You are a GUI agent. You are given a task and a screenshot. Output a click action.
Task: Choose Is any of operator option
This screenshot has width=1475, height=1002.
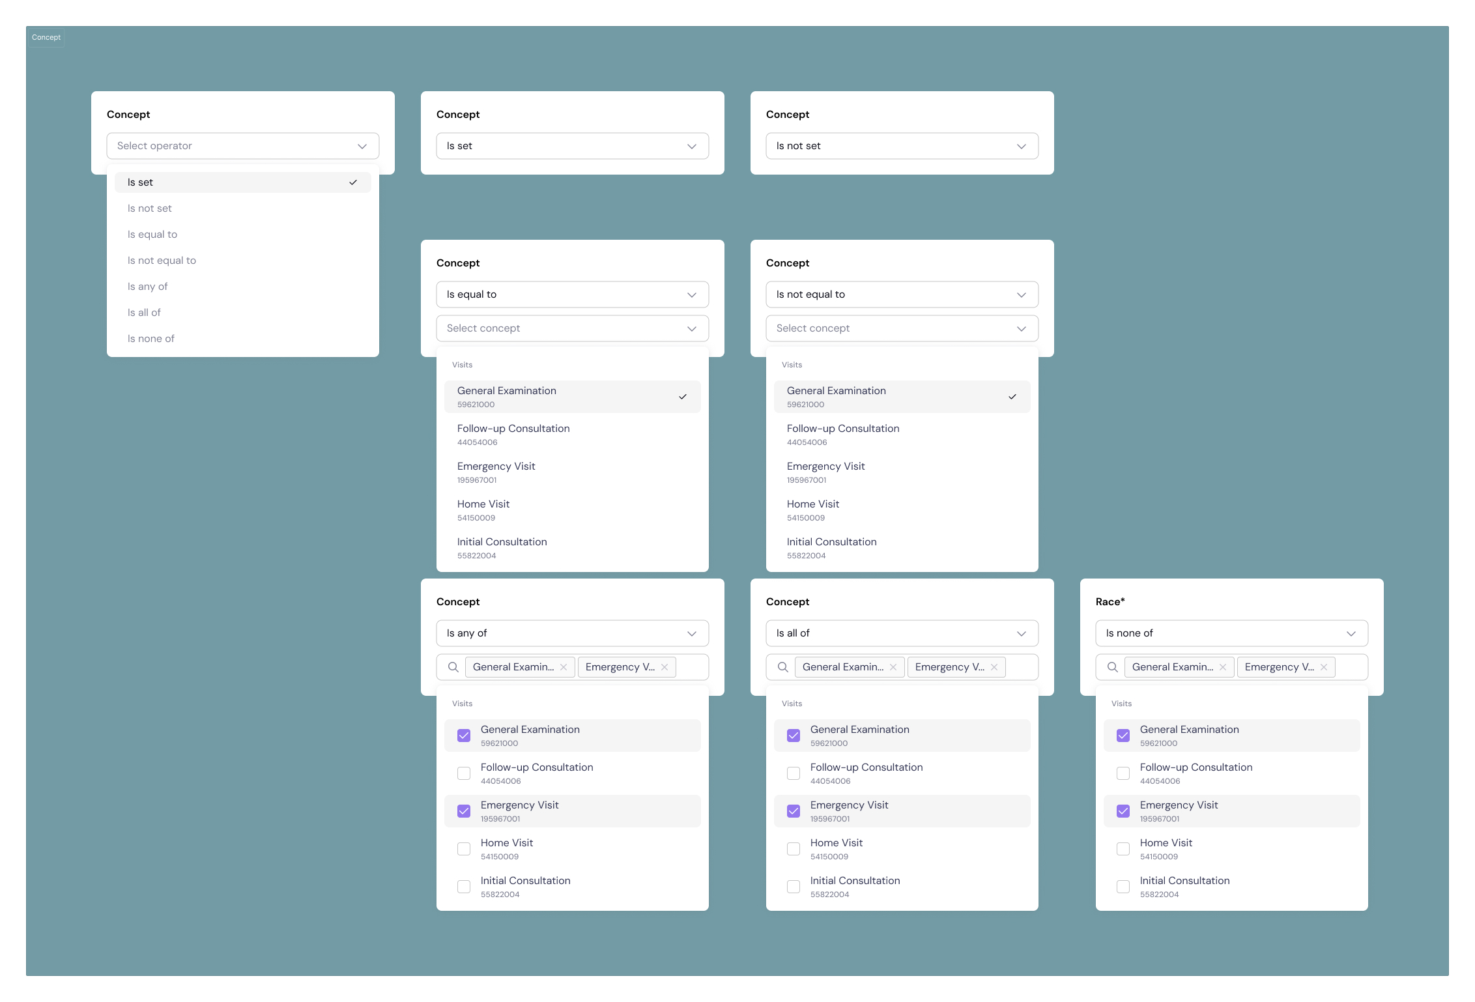pos(148,287)
